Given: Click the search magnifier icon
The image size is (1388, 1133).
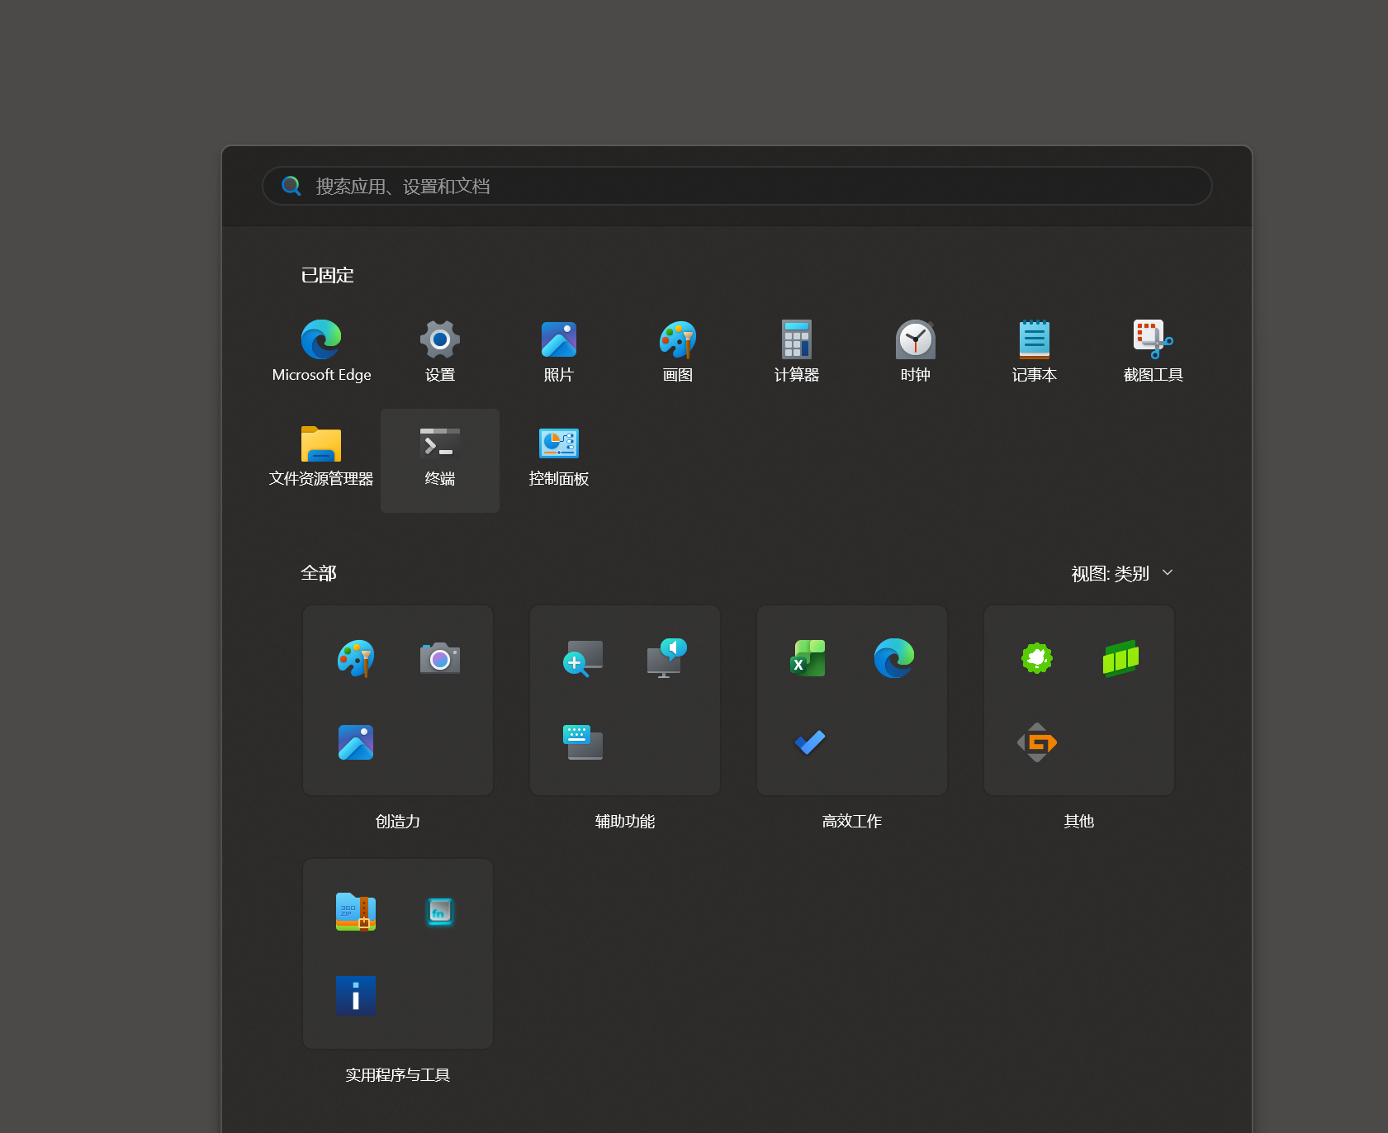Looking at the screenshot, I should [x=291, y=186].
